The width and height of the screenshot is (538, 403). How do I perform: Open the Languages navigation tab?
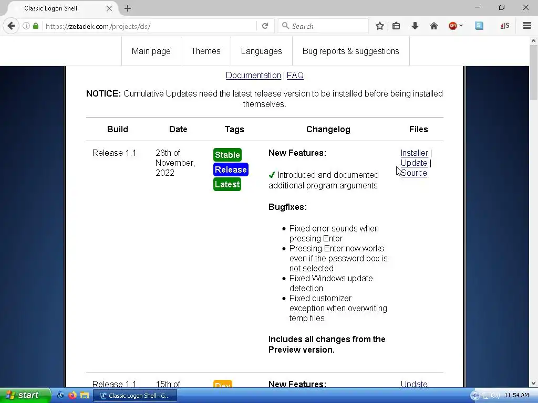pyautogui.click(x=262, y=51)
